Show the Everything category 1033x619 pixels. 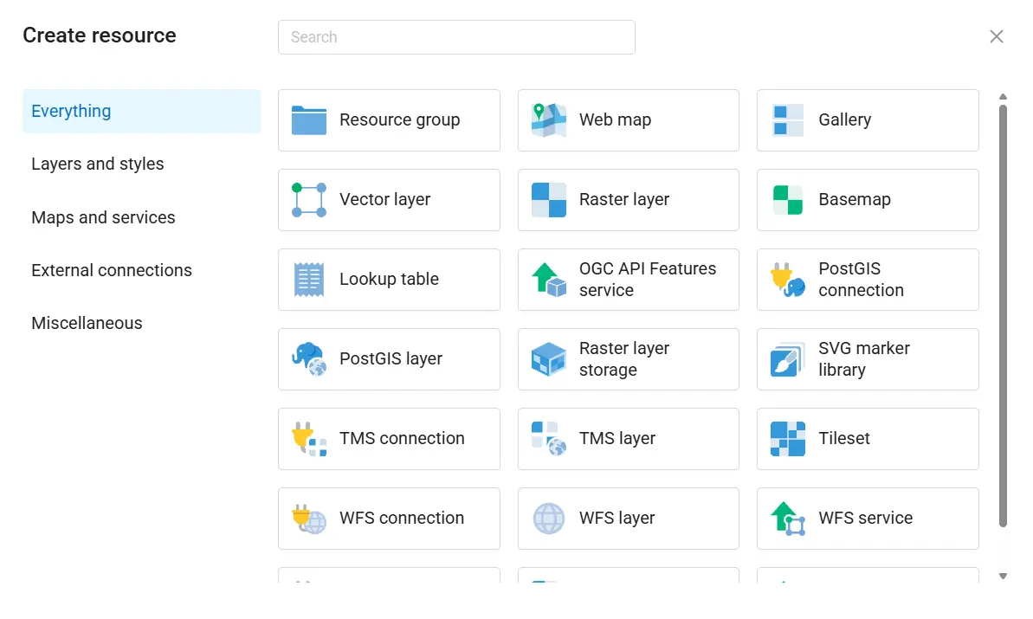coord(142,112)
